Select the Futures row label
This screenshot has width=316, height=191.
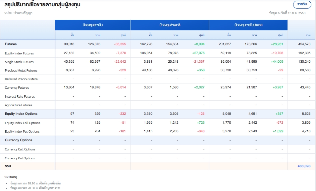click(11, 44)
